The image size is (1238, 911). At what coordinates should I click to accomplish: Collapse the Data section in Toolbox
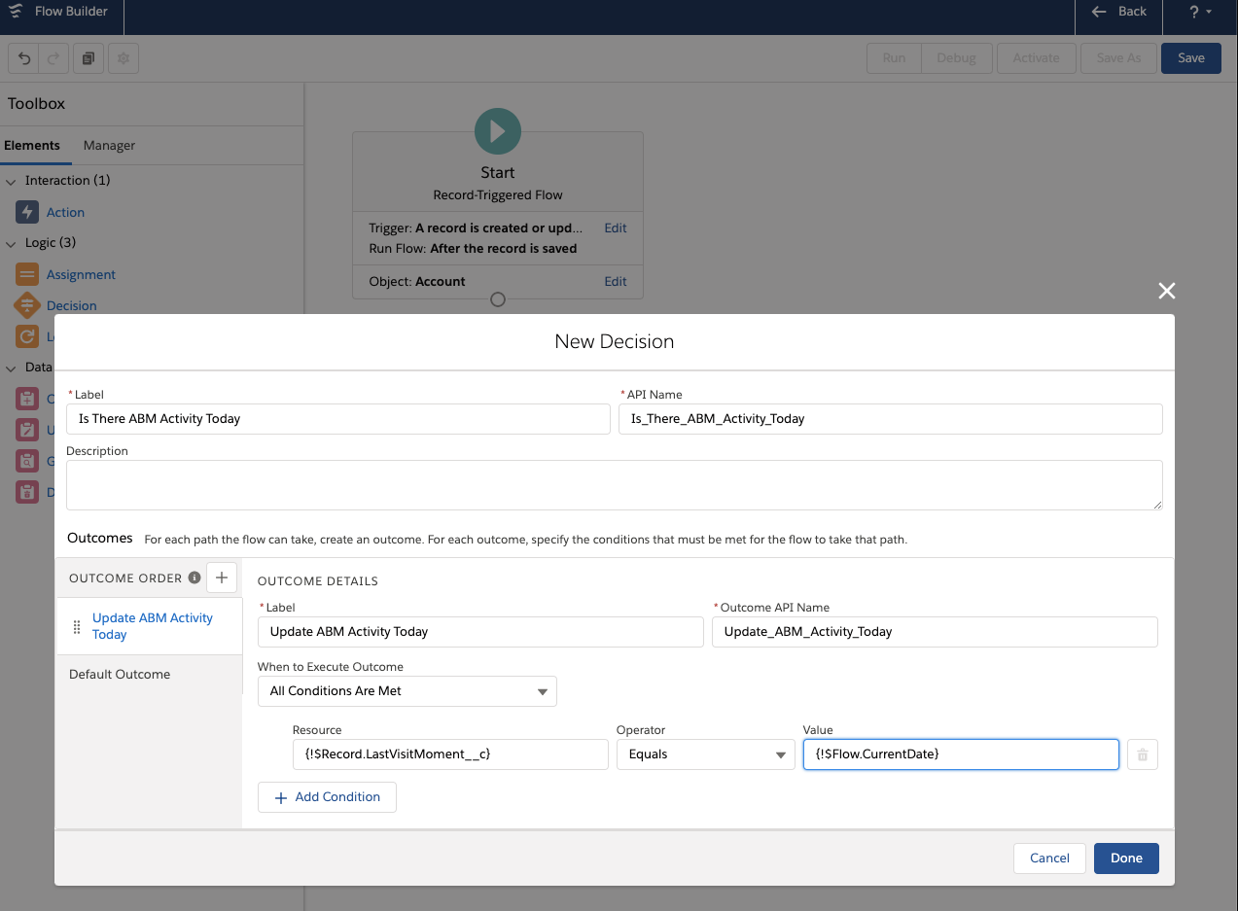[12, 368]
